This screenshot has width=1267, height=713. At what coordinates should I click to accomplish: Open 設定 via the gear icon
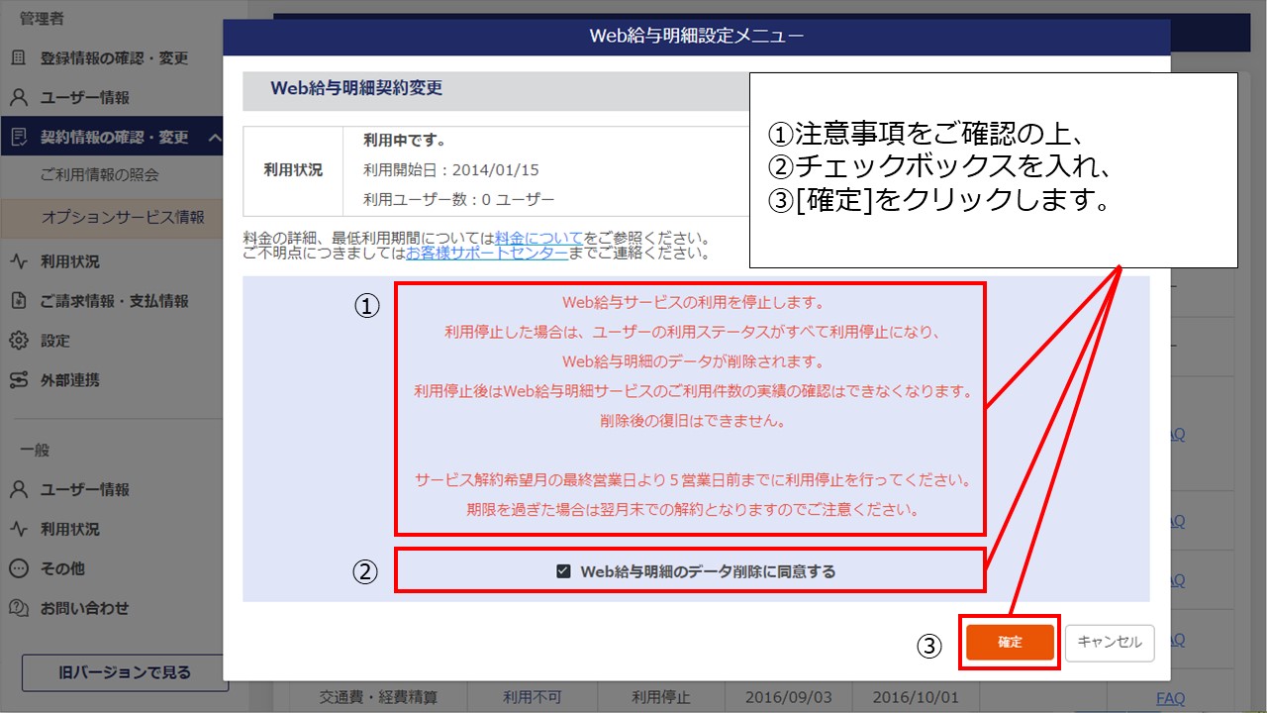pyautogui.click(x=19, y=341)
